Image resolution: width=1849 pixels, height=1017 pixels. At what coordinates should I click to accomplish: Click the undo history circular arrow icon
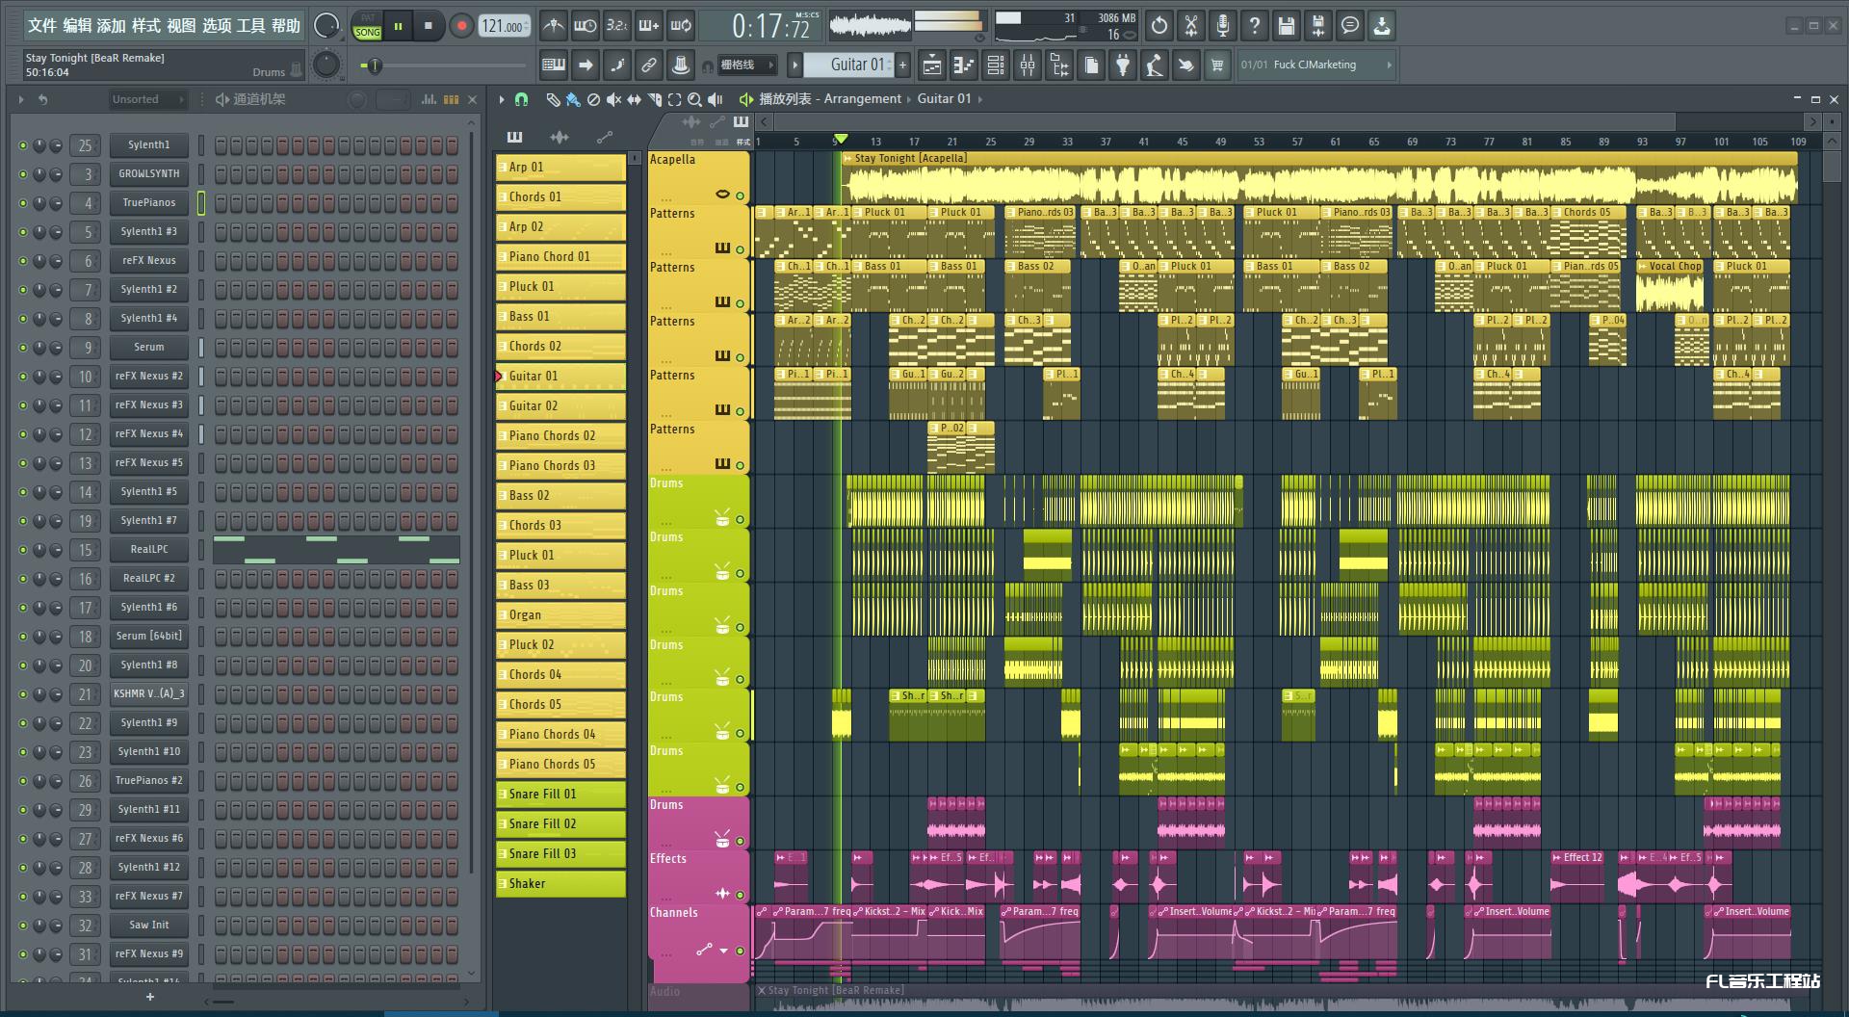pyautogui.click(x=1159, y=26)
